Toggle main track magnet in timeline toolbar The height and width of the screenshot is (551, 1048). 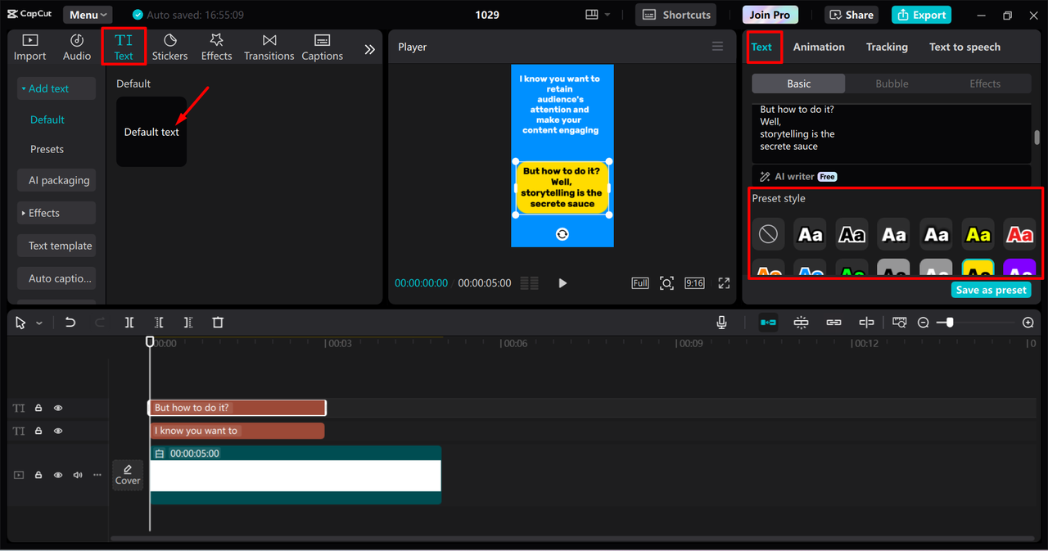click(768, 323)
